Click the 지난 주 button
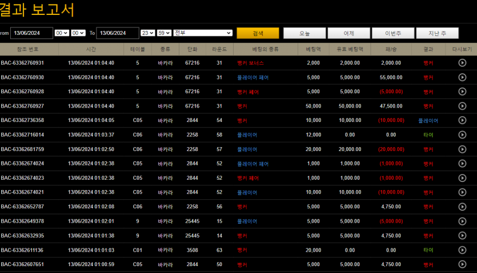Image resolution: width=477 pixels, height=273 pixels. click(437, 33)
